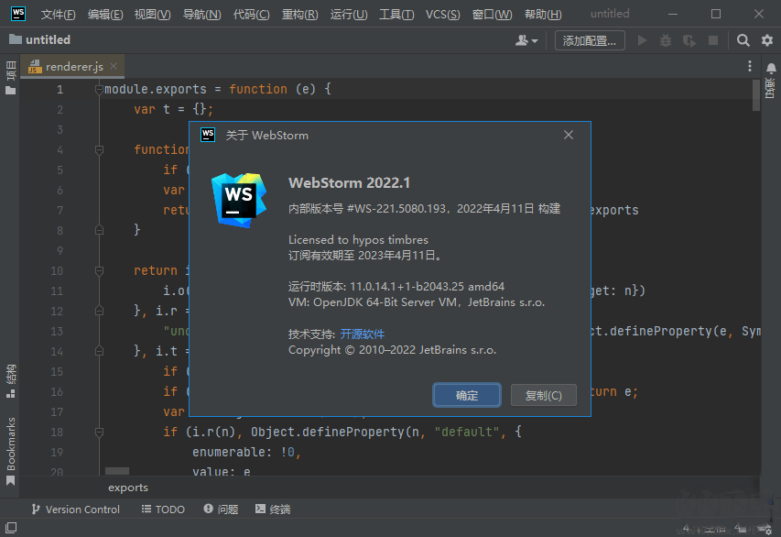Viewport: 781px width, 537px height.
Task: Switch to the renderer.js editor tab
Action: coord(73,66)
